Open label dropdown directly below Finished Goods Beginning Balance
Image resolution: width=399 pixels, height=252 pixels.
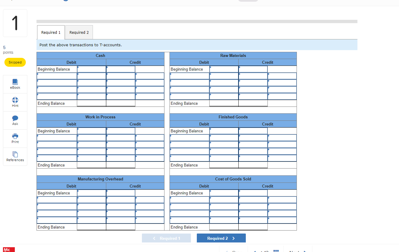189,138
